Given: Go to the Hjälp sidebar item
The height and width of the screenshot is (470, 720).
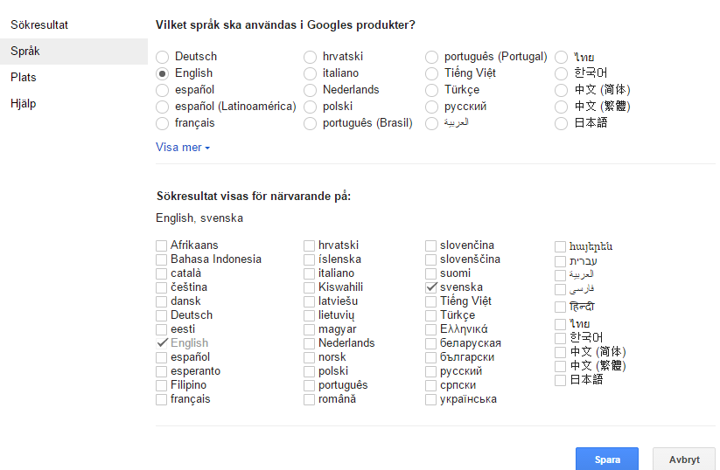Looking at the screenshot, I should [x=24, y=103].
